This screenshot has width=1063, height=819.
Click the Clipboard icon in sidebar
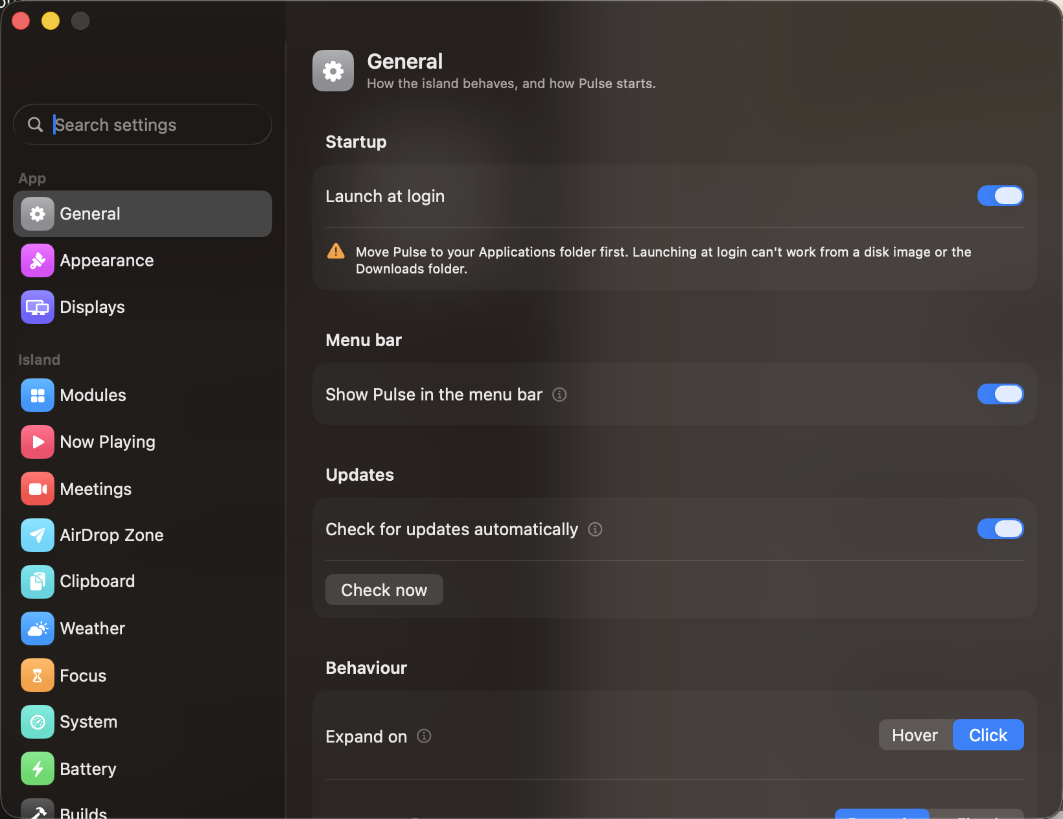coord(38,582)
